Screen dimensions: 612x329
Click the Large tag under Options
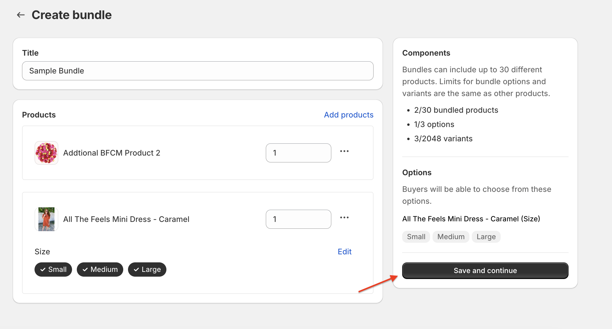486,237
